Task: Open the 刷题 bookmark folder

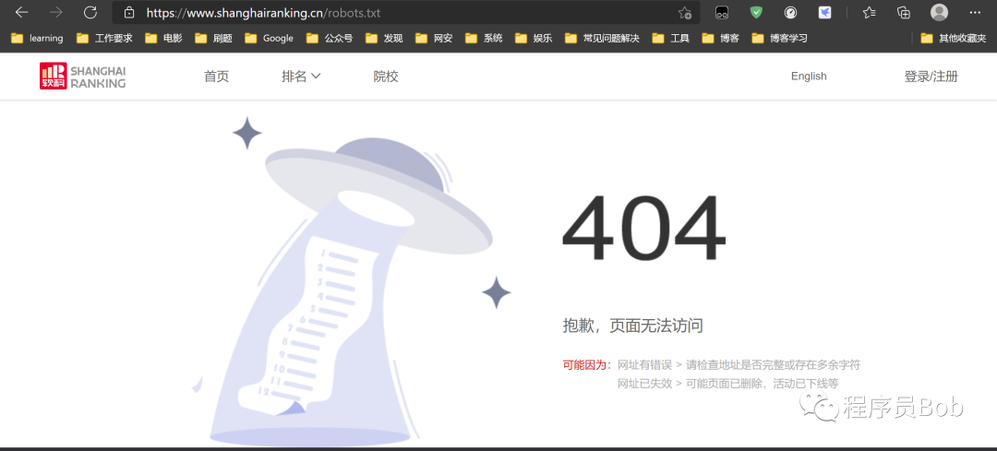Action: point(213,38)
